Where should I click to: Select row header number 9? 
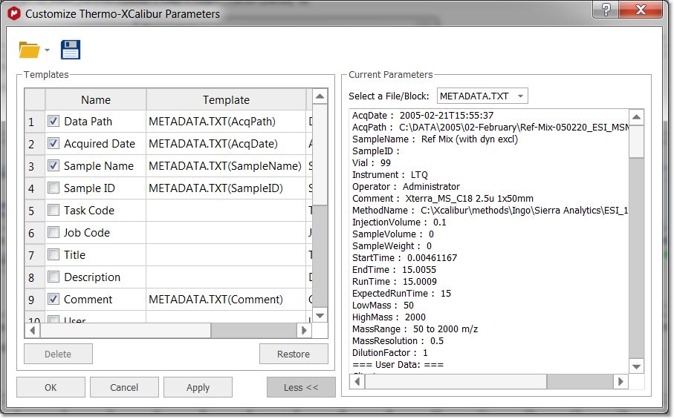[x=35, y=299]
